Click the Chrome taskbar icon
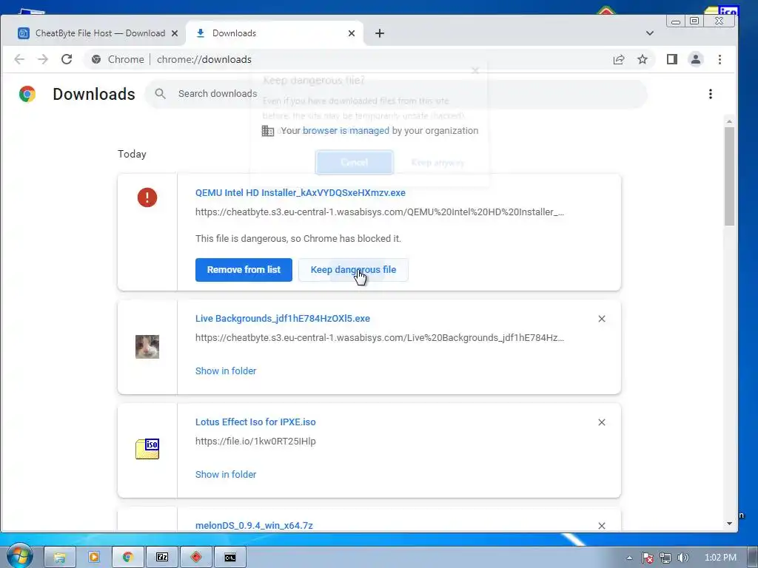 click(x=127, y=558)
